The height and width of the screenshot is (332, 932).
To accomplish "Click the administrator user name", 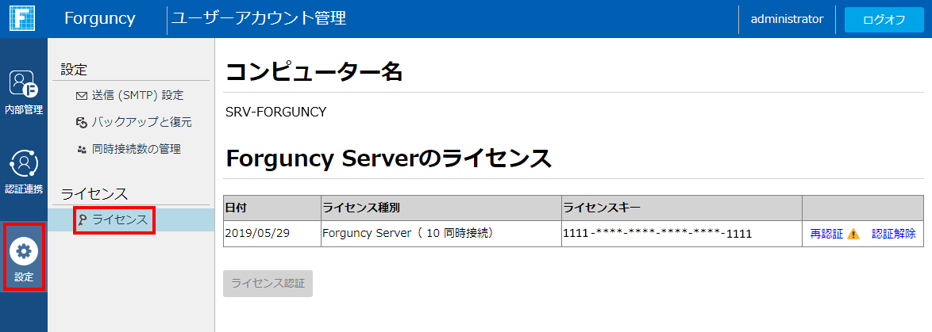I will click(x=787, y=19).
